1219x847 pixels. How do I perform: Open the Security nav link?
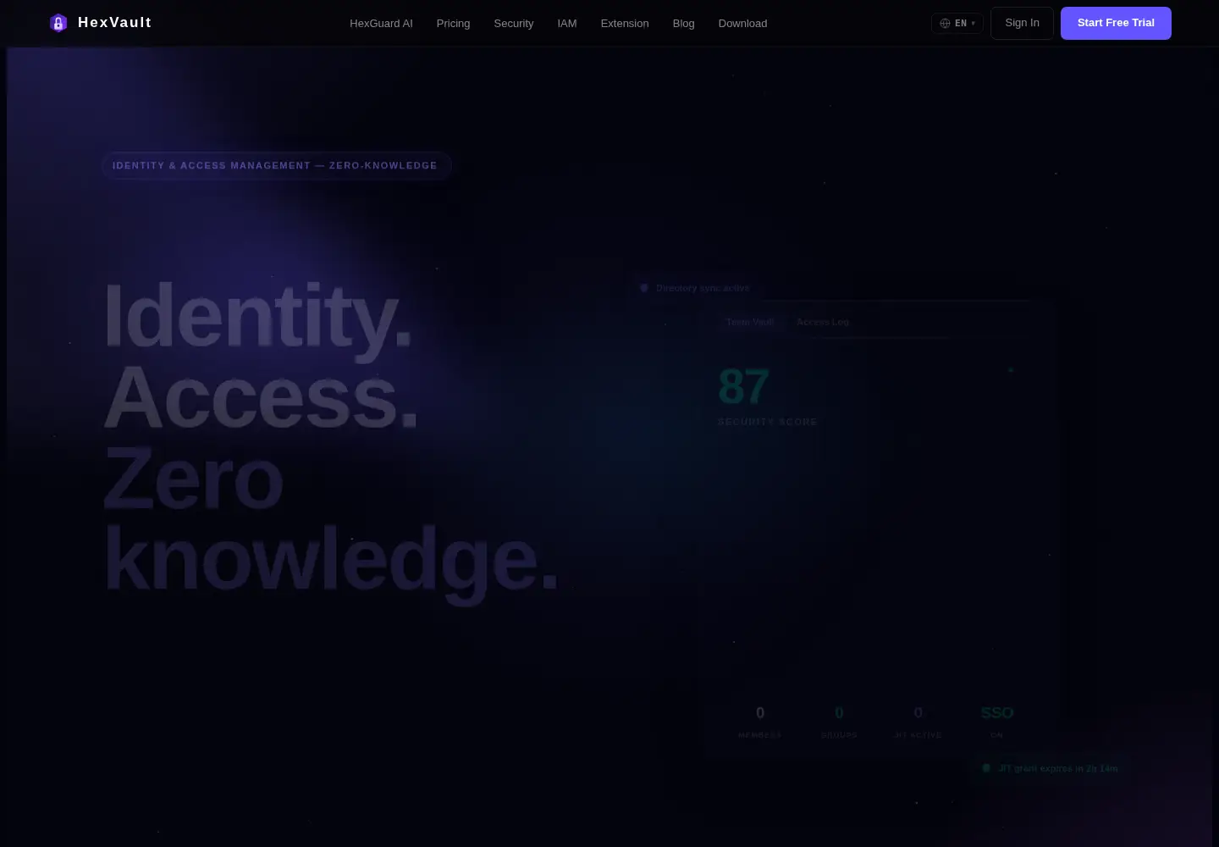514,24
